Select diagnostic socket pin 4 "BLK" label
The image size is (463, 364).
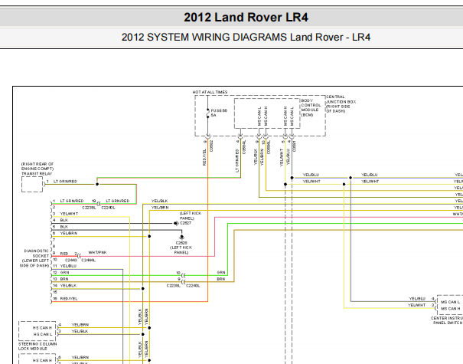[x=64, y=220]
